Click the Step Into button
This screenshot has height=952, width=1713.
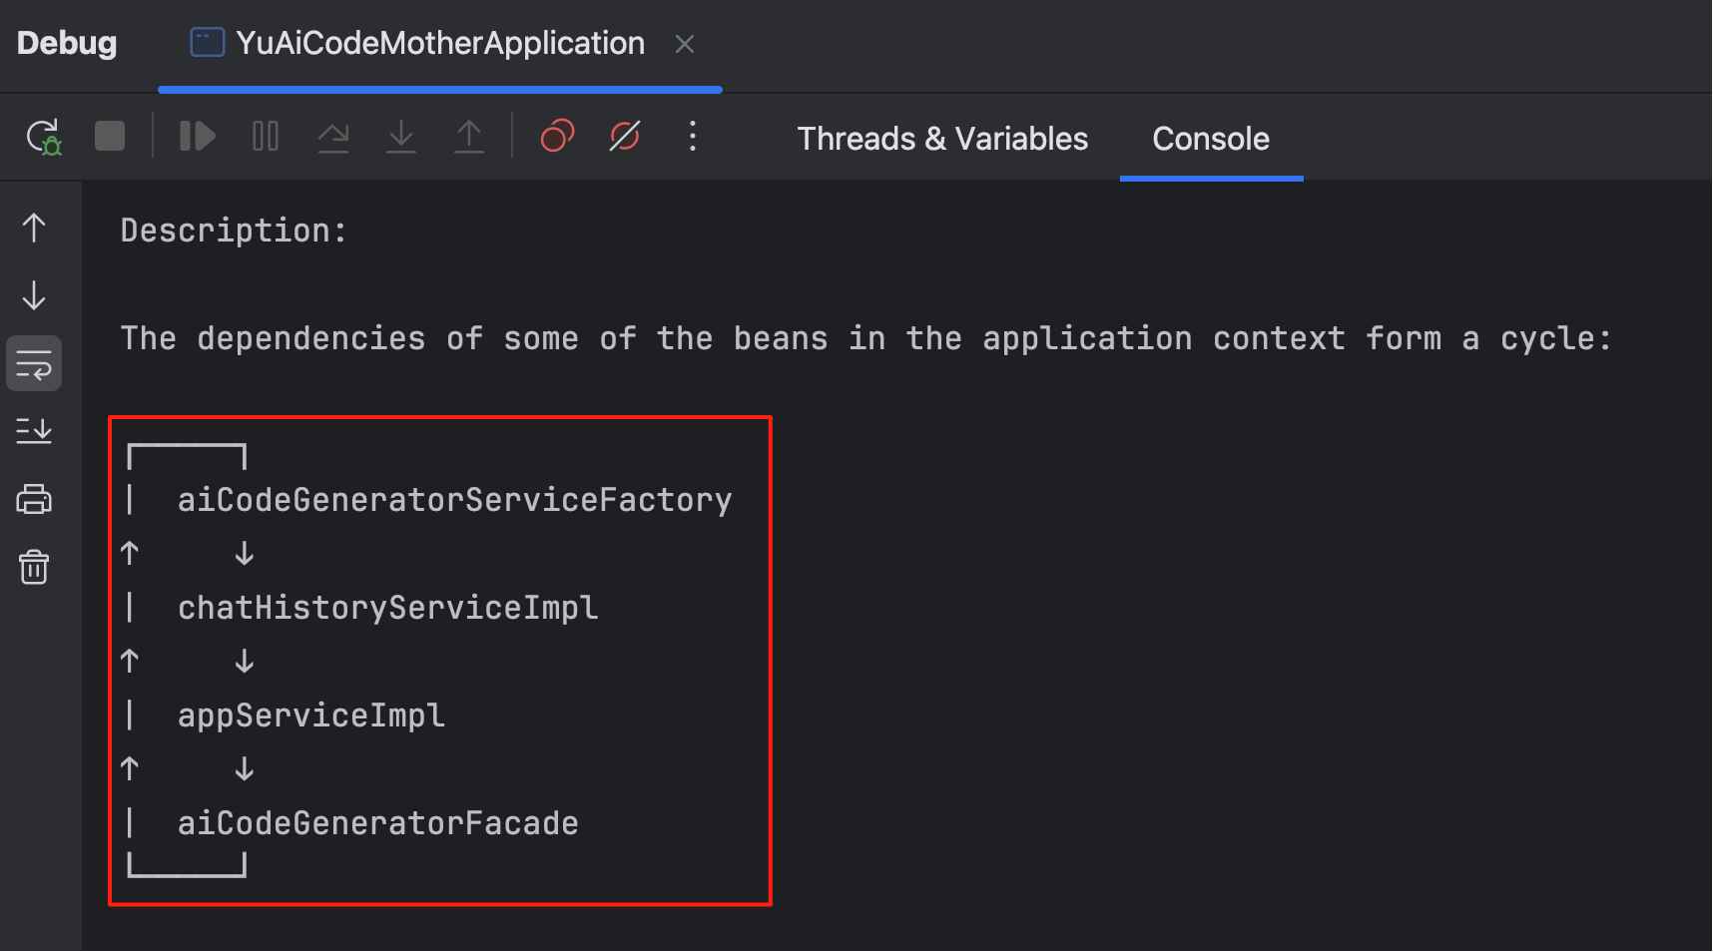click(401, 137)
